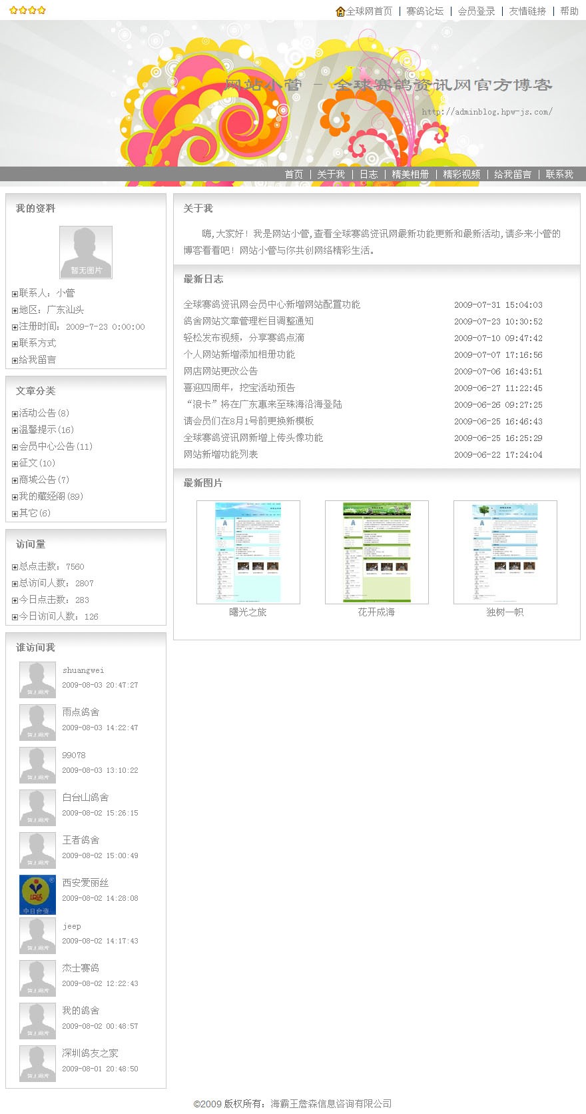Expand the plus icon next to 会员中心公告
Image resolution: width=586 pixels, height=1114 pixels.
click(x=15, y=447)
